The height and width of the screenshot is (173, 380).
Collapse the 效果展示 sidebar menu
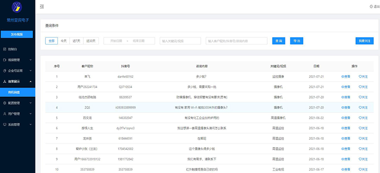pos(17,81)
